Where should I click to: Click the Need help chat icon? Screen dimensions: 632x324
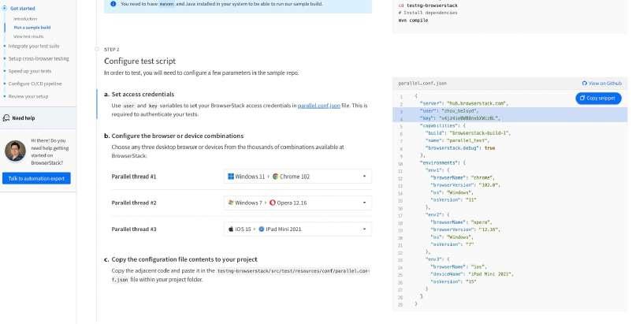click(6, 118)
